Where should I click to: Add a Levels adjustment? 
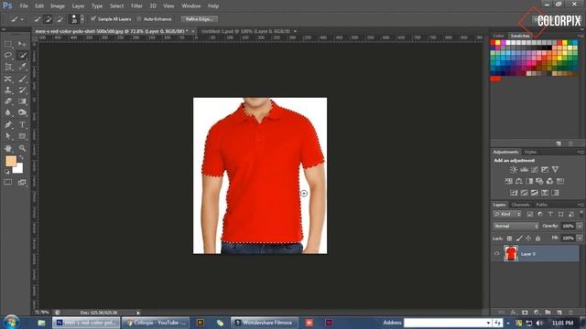pos(524,170)
